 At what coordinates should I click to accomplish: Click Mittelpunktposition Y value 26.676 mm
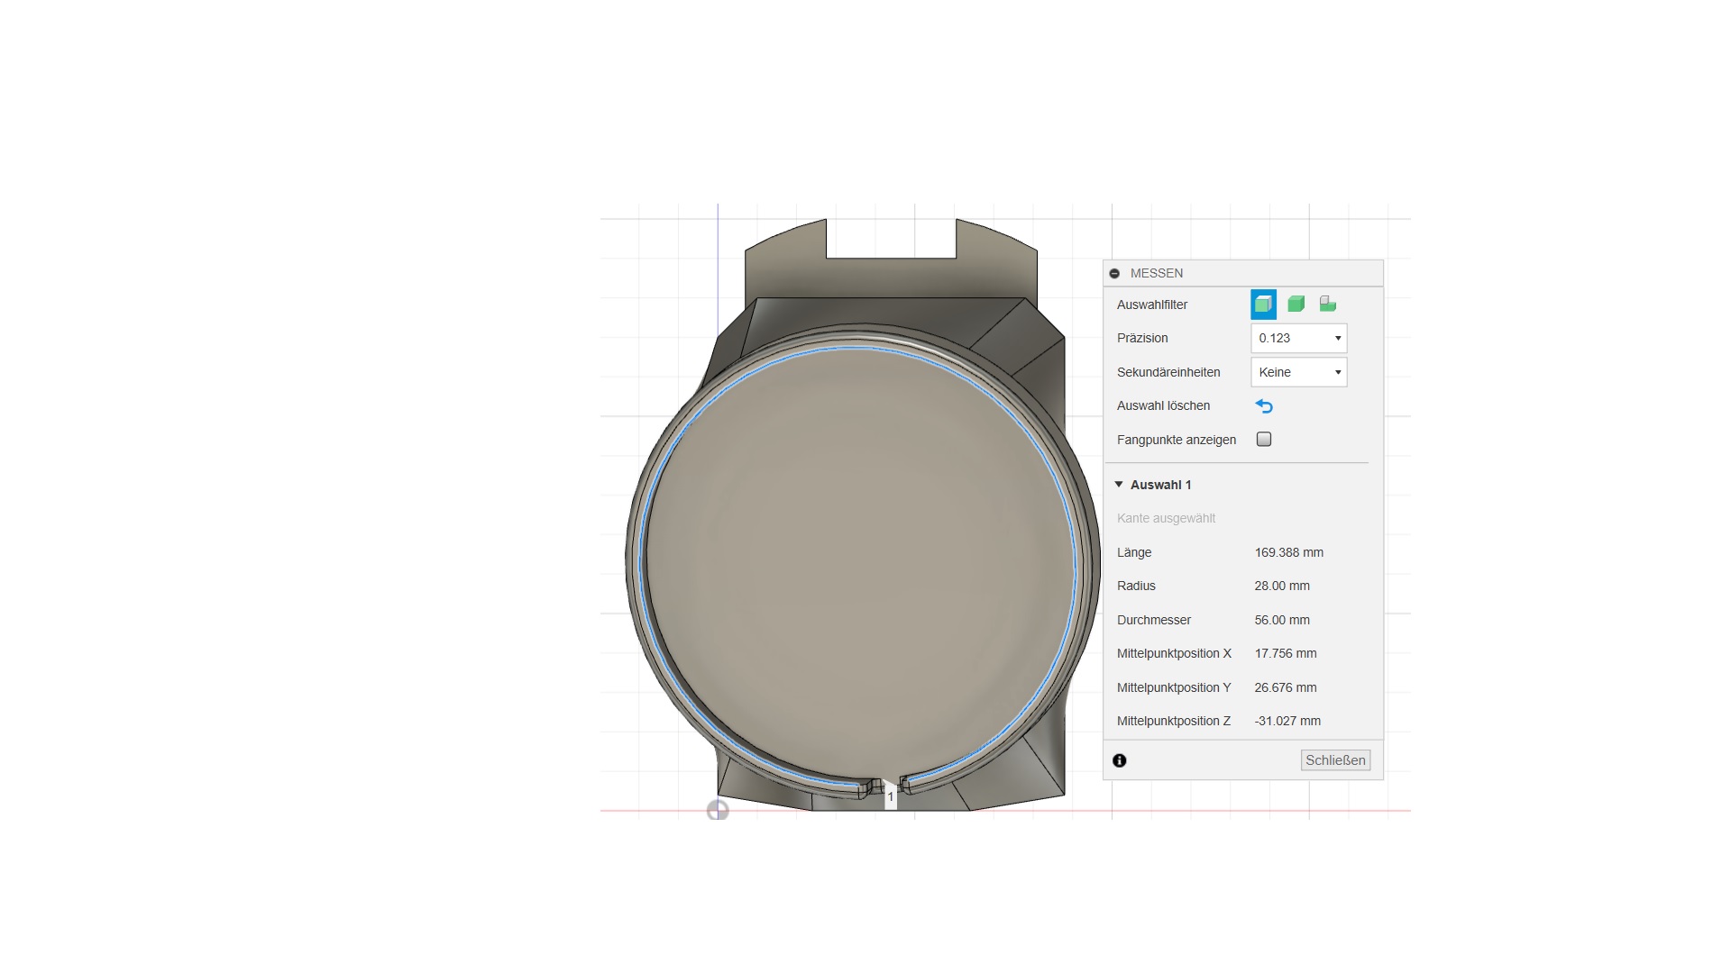(x=1286, y=687)
